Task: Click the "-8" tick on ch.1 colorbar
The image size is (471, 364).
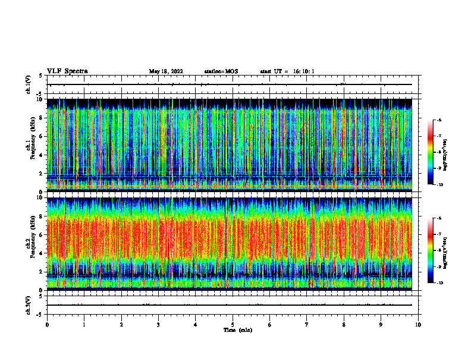Action: 439,152
